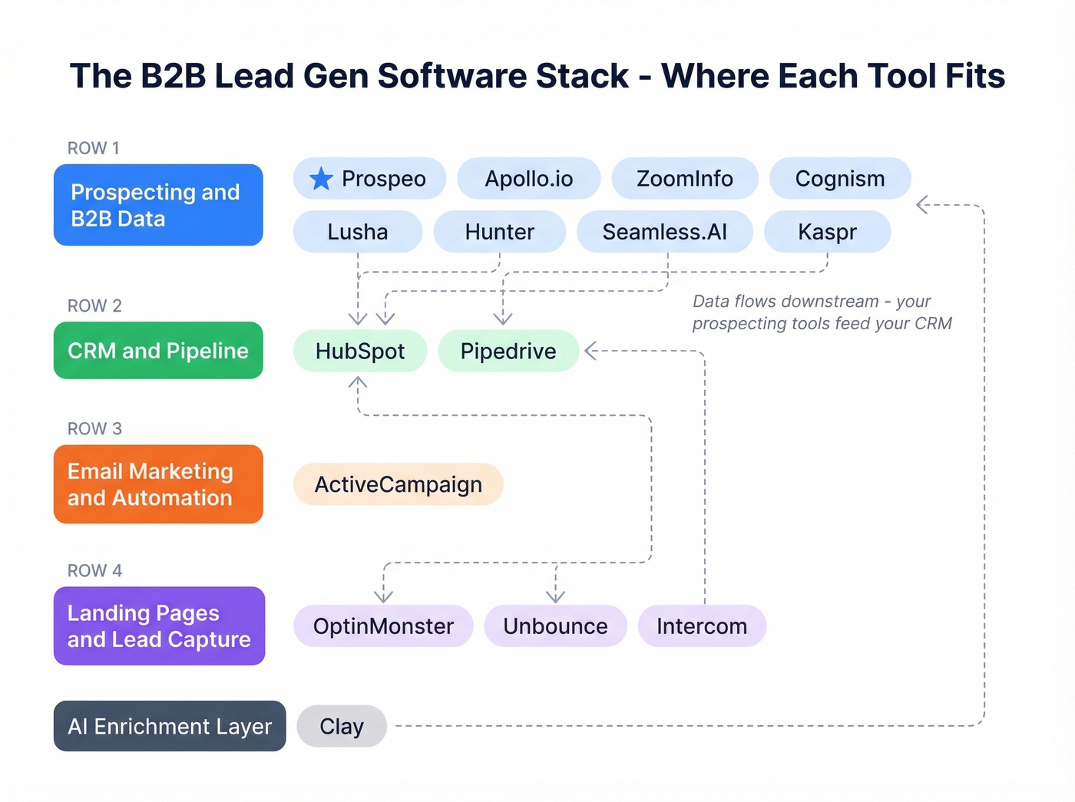Select the ZoomInfo pill

point(684,178)
